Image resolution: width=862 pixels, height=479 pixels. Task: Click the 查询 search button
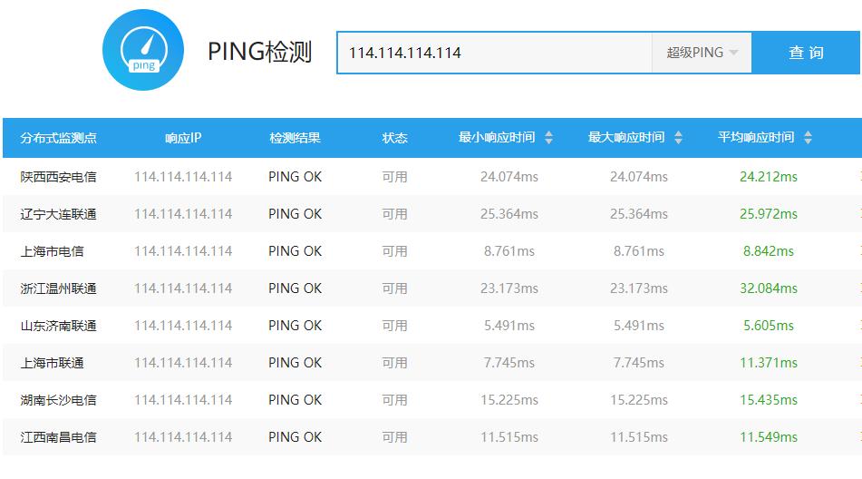click(x=806, y=53)
